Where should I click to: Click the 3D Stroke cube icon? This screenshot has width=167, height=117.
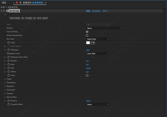tap(7, 11)
